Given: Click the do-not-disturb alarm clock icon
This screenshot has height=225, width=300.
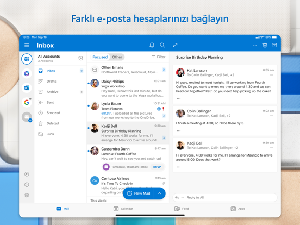Looking at the screenshot, I should pyautogui.click(x=81, y=58).
